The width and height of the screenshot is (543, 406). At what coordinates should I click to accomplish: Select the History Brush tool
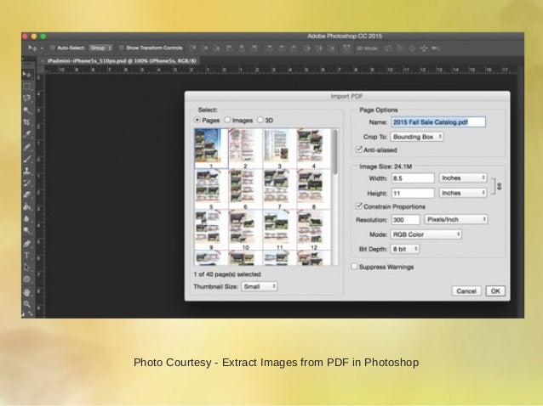pos(27,183)
